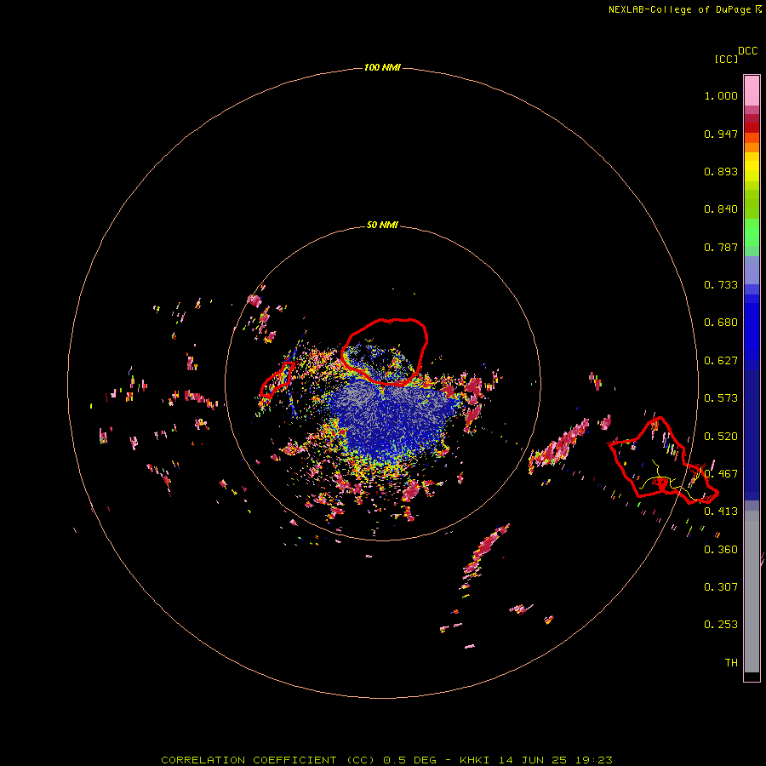The width and height of the screenshot is (766, 766).
Task: Click the Kauai island outline near radar center
Action: (x=384, y=352)
